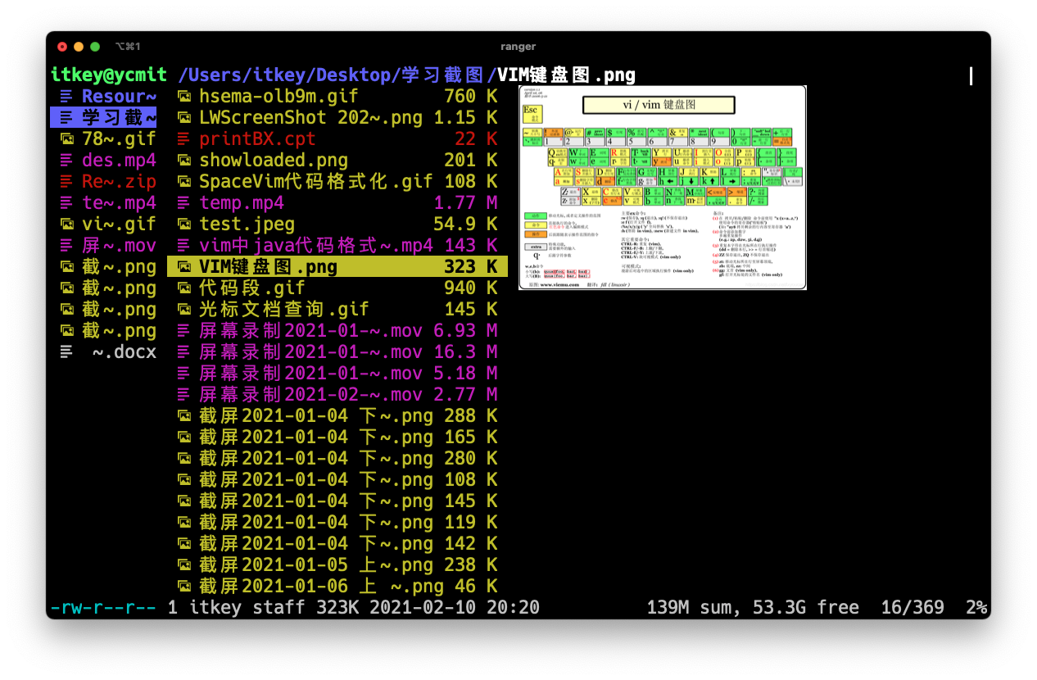Click the '139M sum, 53.3G free' status text

click(x=753, y=608)
